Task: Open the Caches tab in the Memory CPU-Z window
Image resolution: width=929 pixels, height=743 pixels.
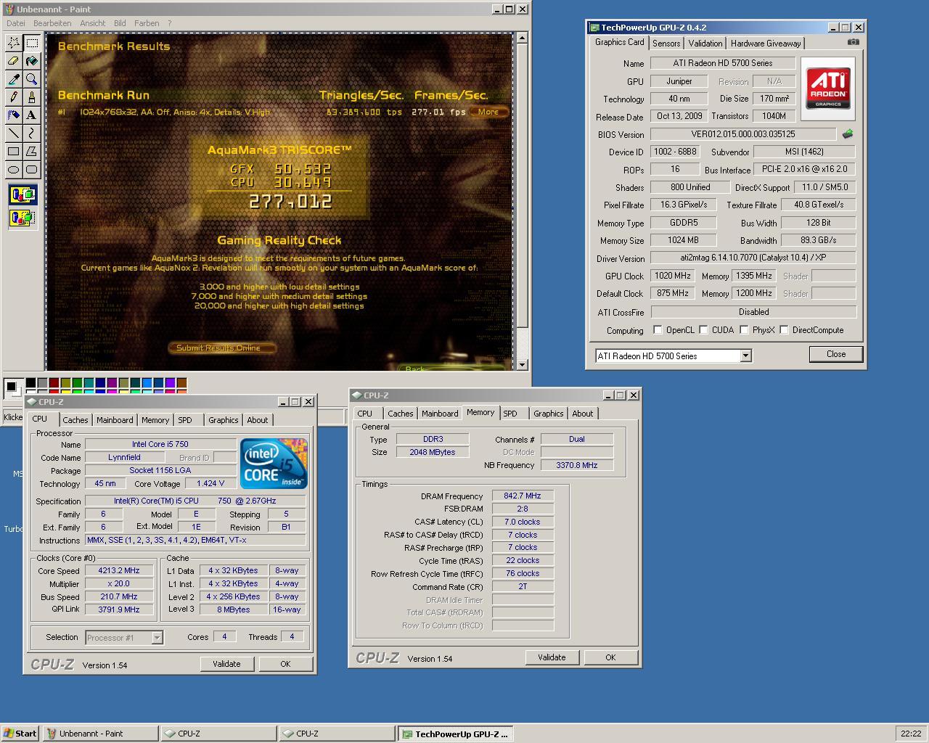Action: point(400,414)
